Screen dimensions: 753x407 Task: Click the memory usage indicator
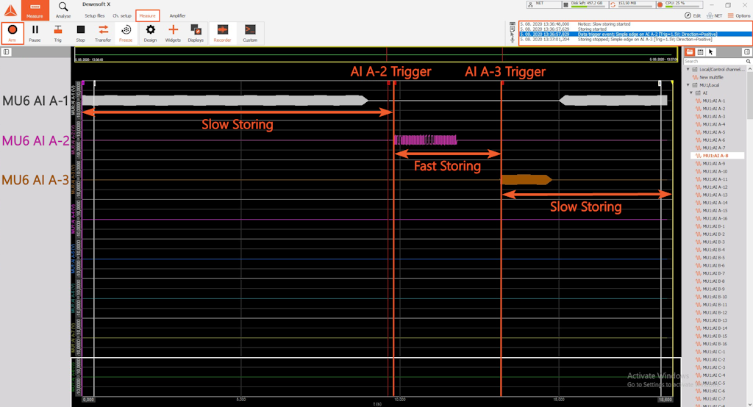(631, 4)
